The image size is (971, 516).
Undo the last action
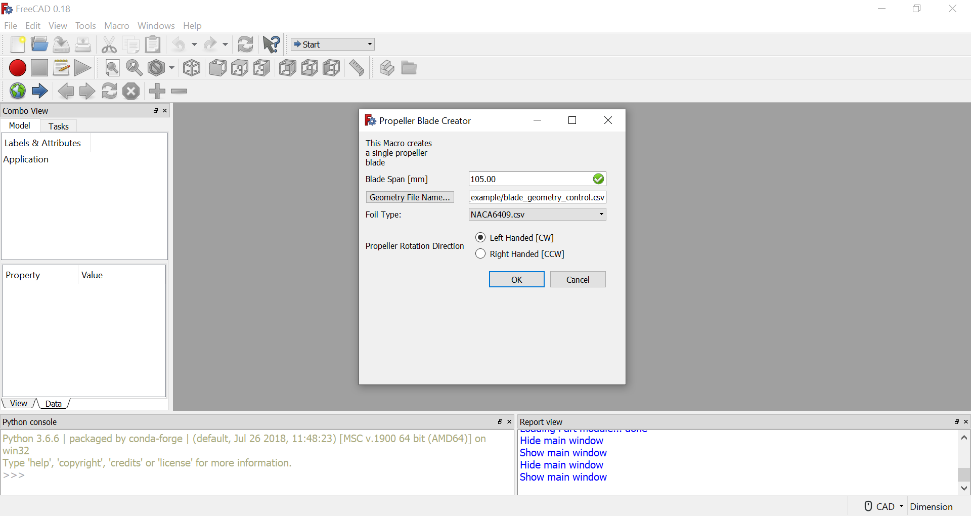[x=179, y=45]
